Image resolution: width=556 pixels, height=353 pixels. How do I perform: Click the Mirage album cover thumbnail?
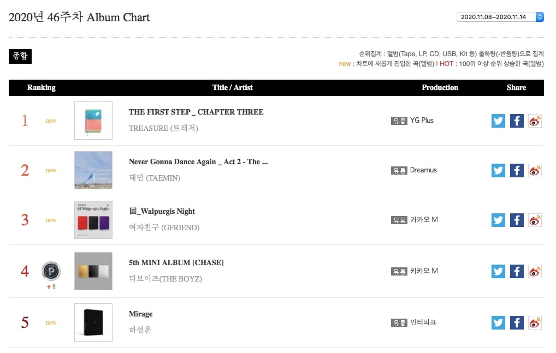click(93, 322)
